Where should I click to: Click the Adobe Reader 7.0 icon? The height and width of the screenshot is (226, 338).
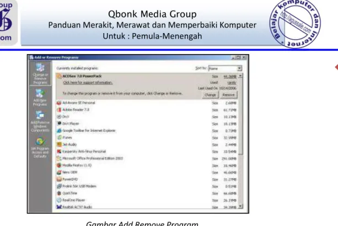click(59, 110)
